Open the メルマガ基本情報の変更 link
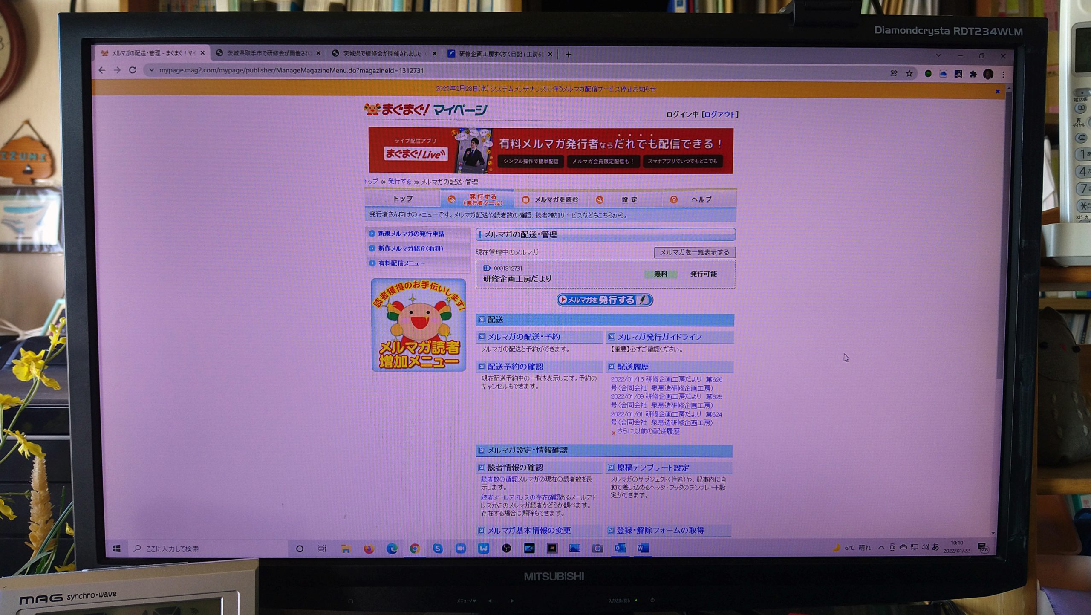This screenshot has width=1091, height=615. (x=528, y=530)
